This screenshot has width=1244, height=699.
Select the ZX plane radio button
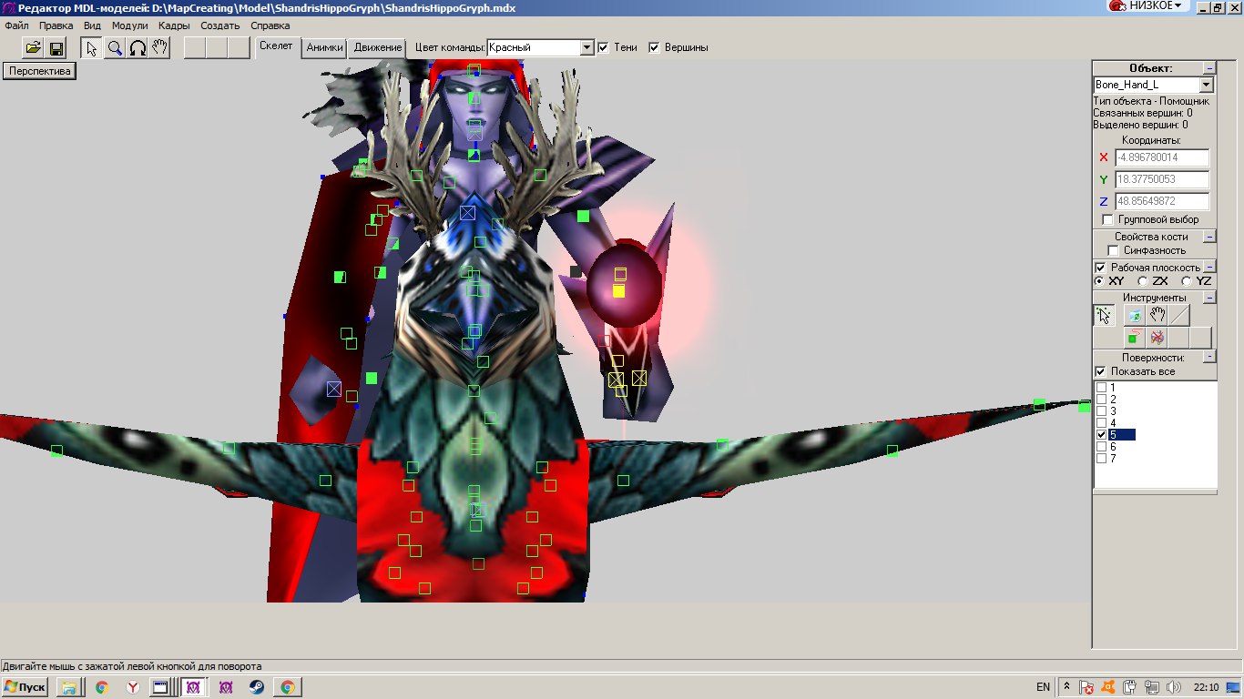pos(1143,281)
